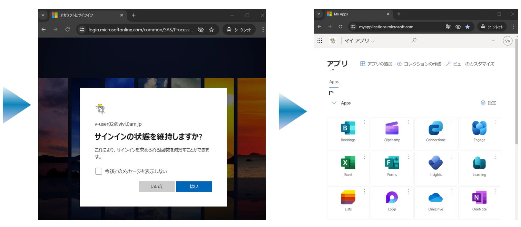Image resolution: width=521 pixels, height=227 pixels.
Task: Open new tab in sign-in window
Action: pos(134,15)
